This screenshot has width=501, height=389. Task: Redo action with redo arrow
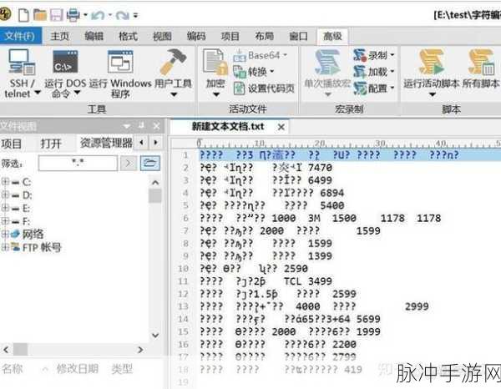(123, 15)
